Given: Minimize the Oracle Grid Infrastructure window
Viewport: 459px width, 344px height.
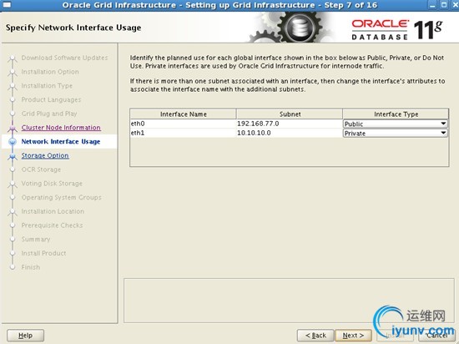Looking at the screenshot, I should pyautogui.click(x=433, y=5).
